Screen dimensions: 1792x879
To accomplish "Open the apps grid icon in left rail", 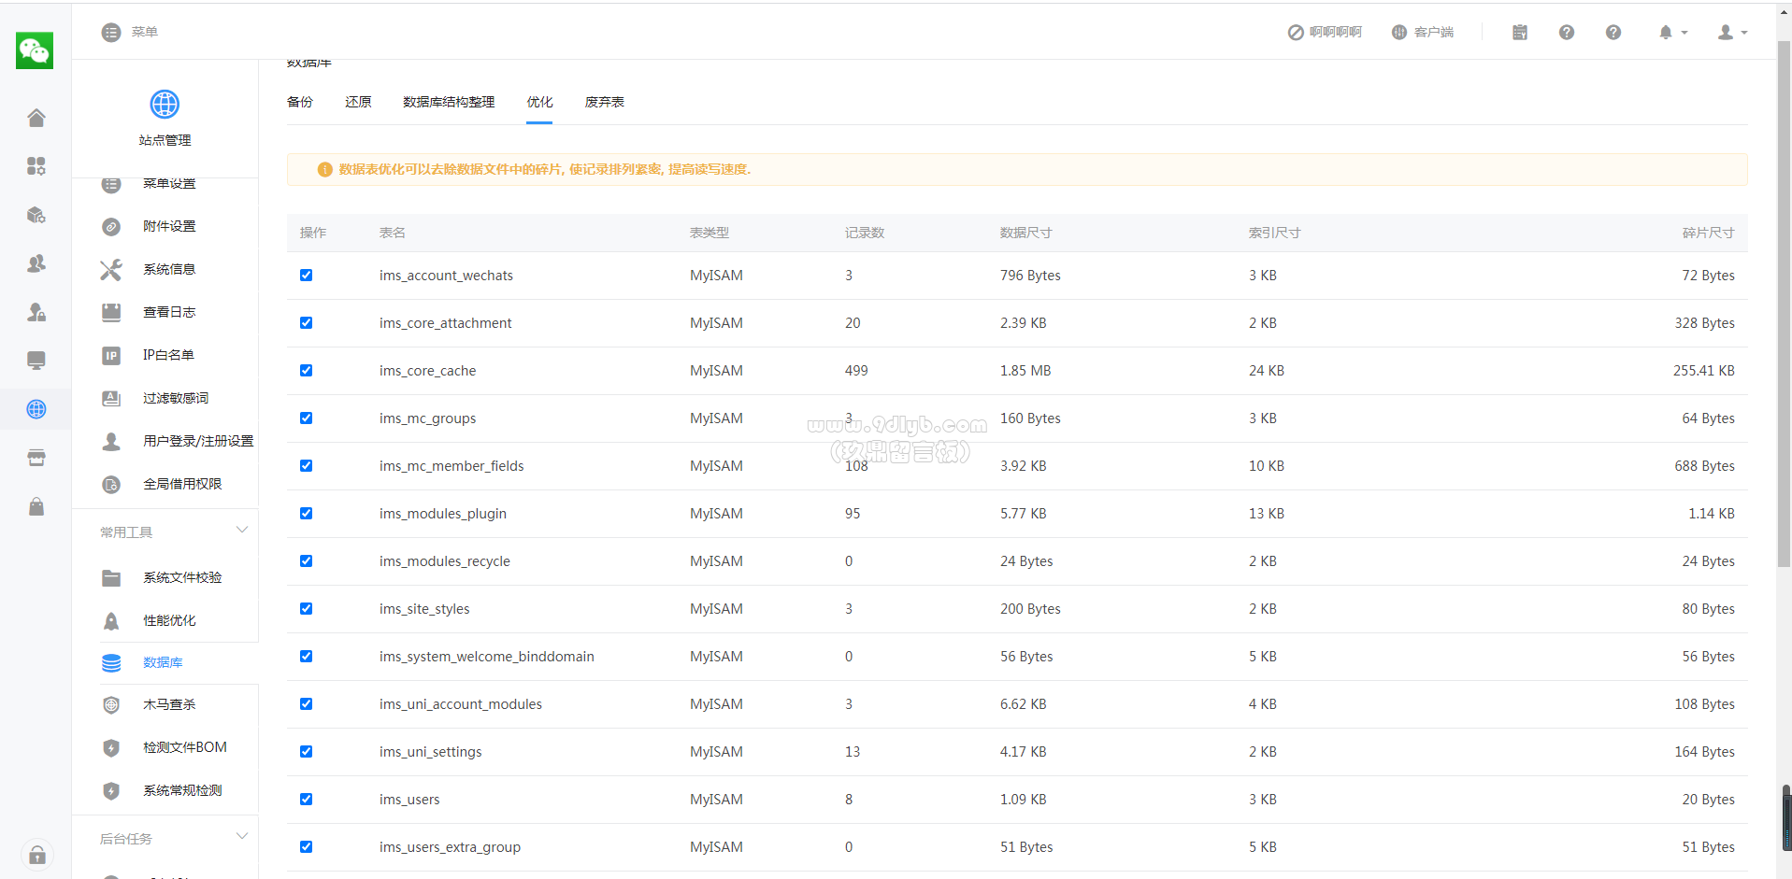I will tap(36, 166).
